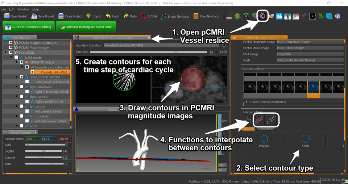Expand Current contour information section
This screenshot has height=184, width=348.
pos(246,102)
